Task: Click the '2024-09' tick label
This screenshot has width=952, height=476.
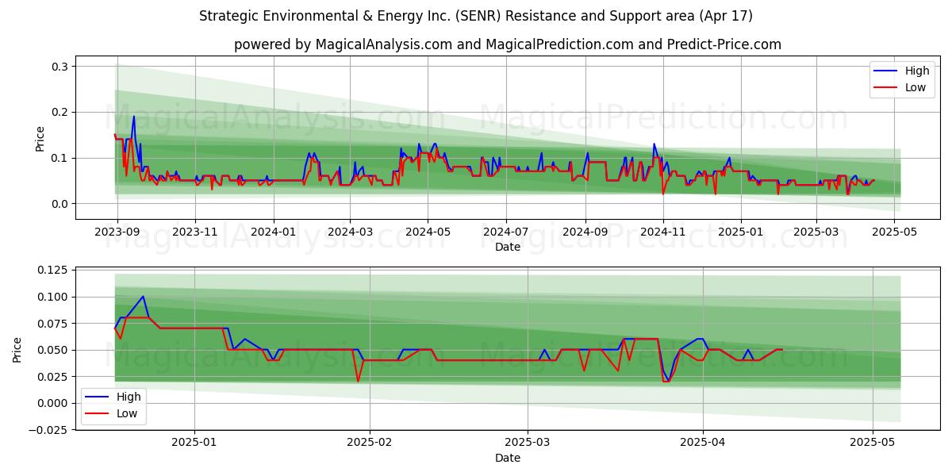Action: coord(585,231)
